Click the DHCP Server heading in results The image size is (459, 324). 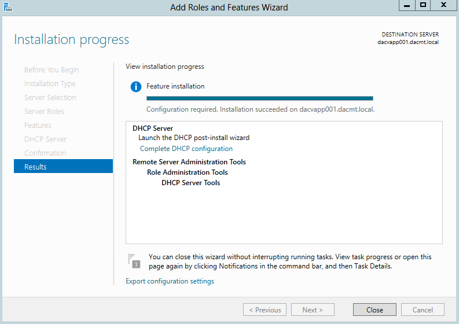(x=152, y=128)
